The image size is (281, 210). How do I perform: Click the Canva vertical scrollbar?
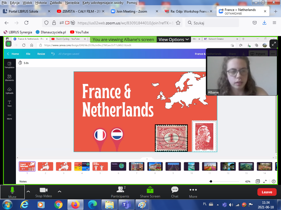[x=276, y=123]
